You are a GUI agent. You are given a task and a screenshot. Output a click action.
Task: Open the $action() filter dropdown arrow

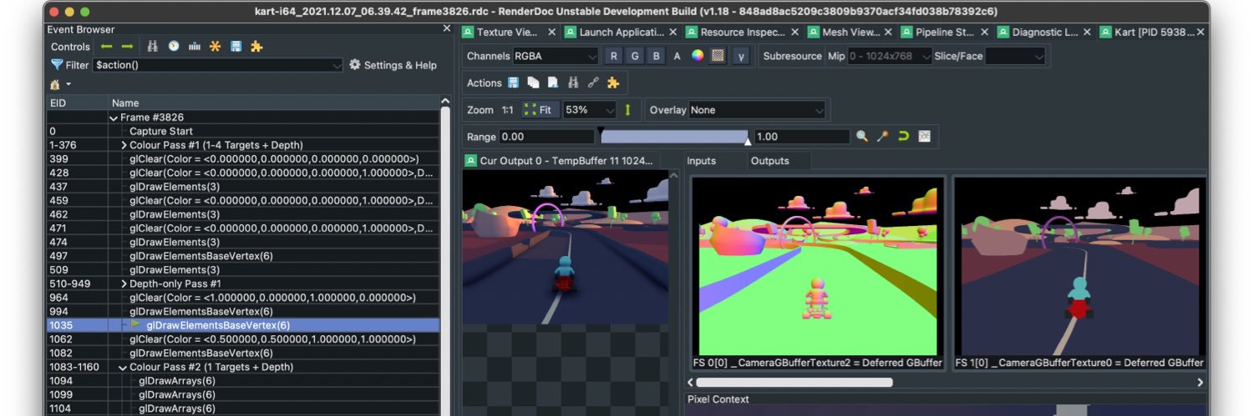(337, 65)
